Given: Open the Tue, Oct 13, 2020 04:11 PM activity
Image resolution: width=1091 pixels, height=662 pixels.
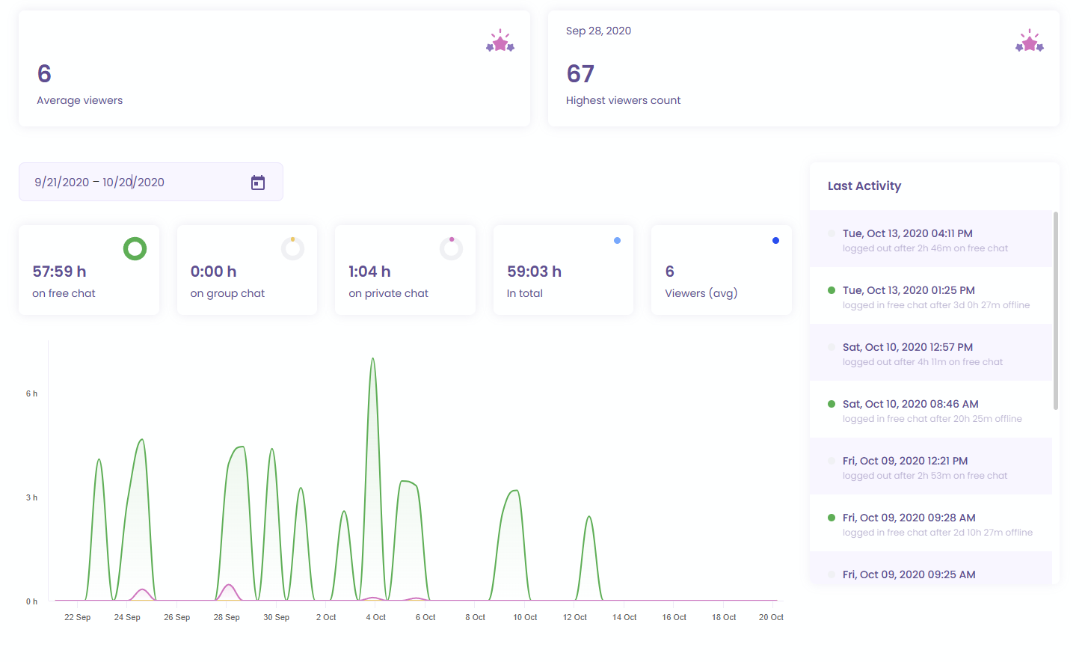Looking at the screenshot, I should (931, 239).
